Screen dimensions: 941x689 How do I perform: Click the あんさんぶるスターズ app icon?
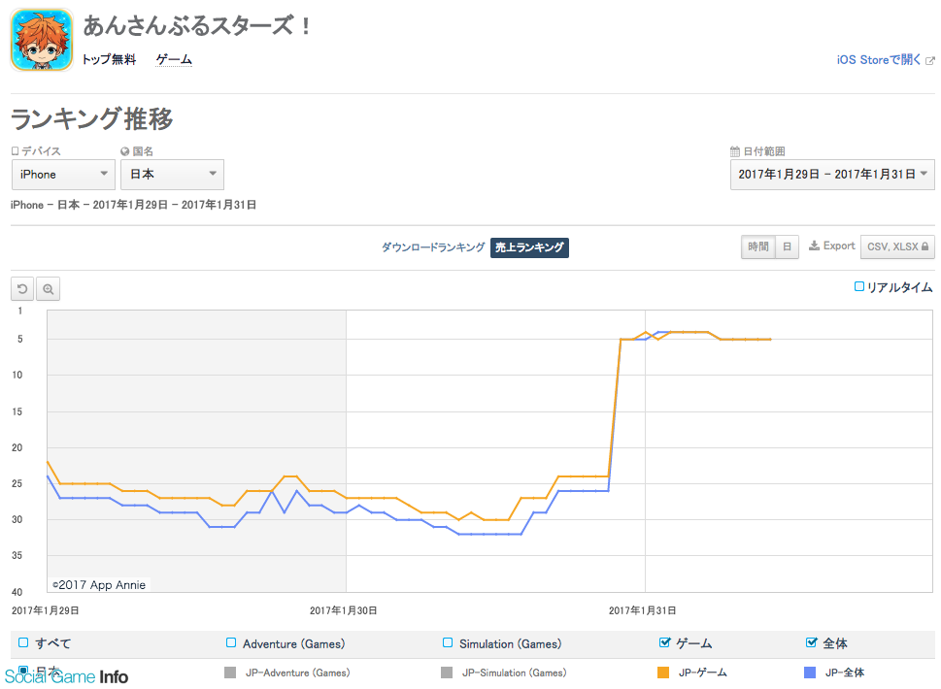tap(42, 40)
